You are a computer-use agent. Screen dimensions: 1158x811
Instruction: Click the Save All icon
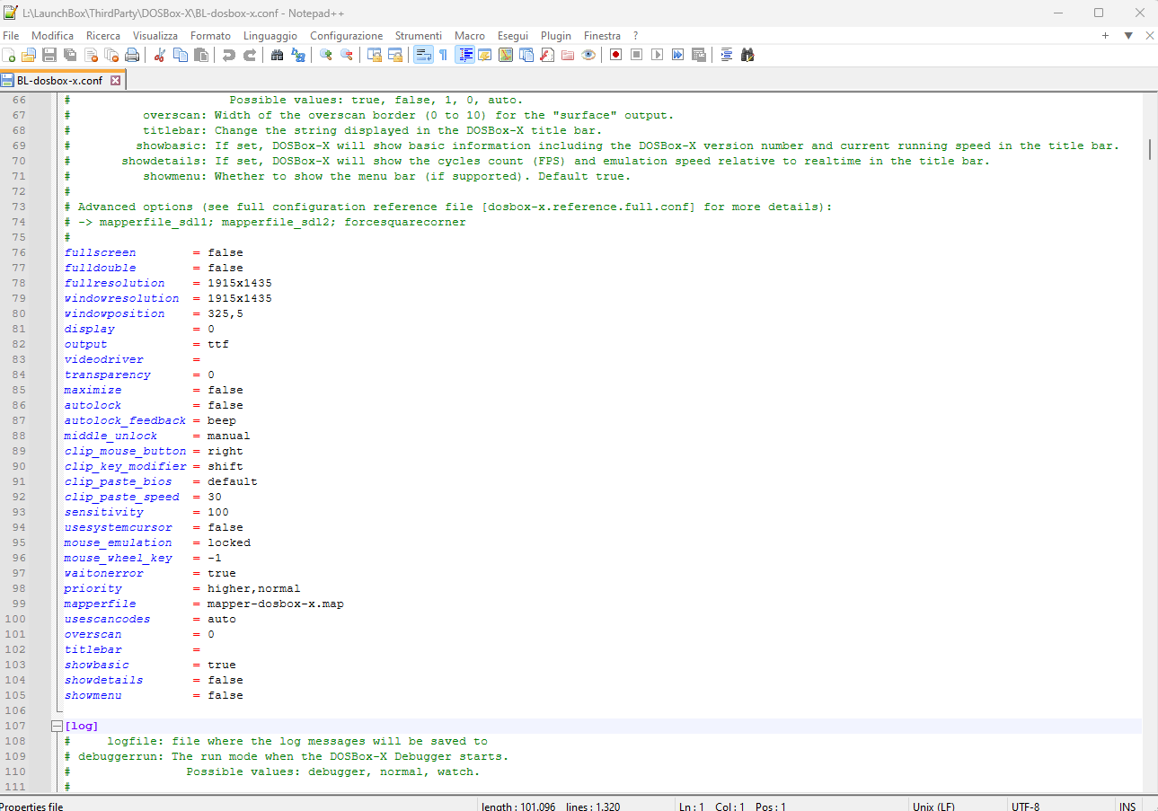coord(70,55)
